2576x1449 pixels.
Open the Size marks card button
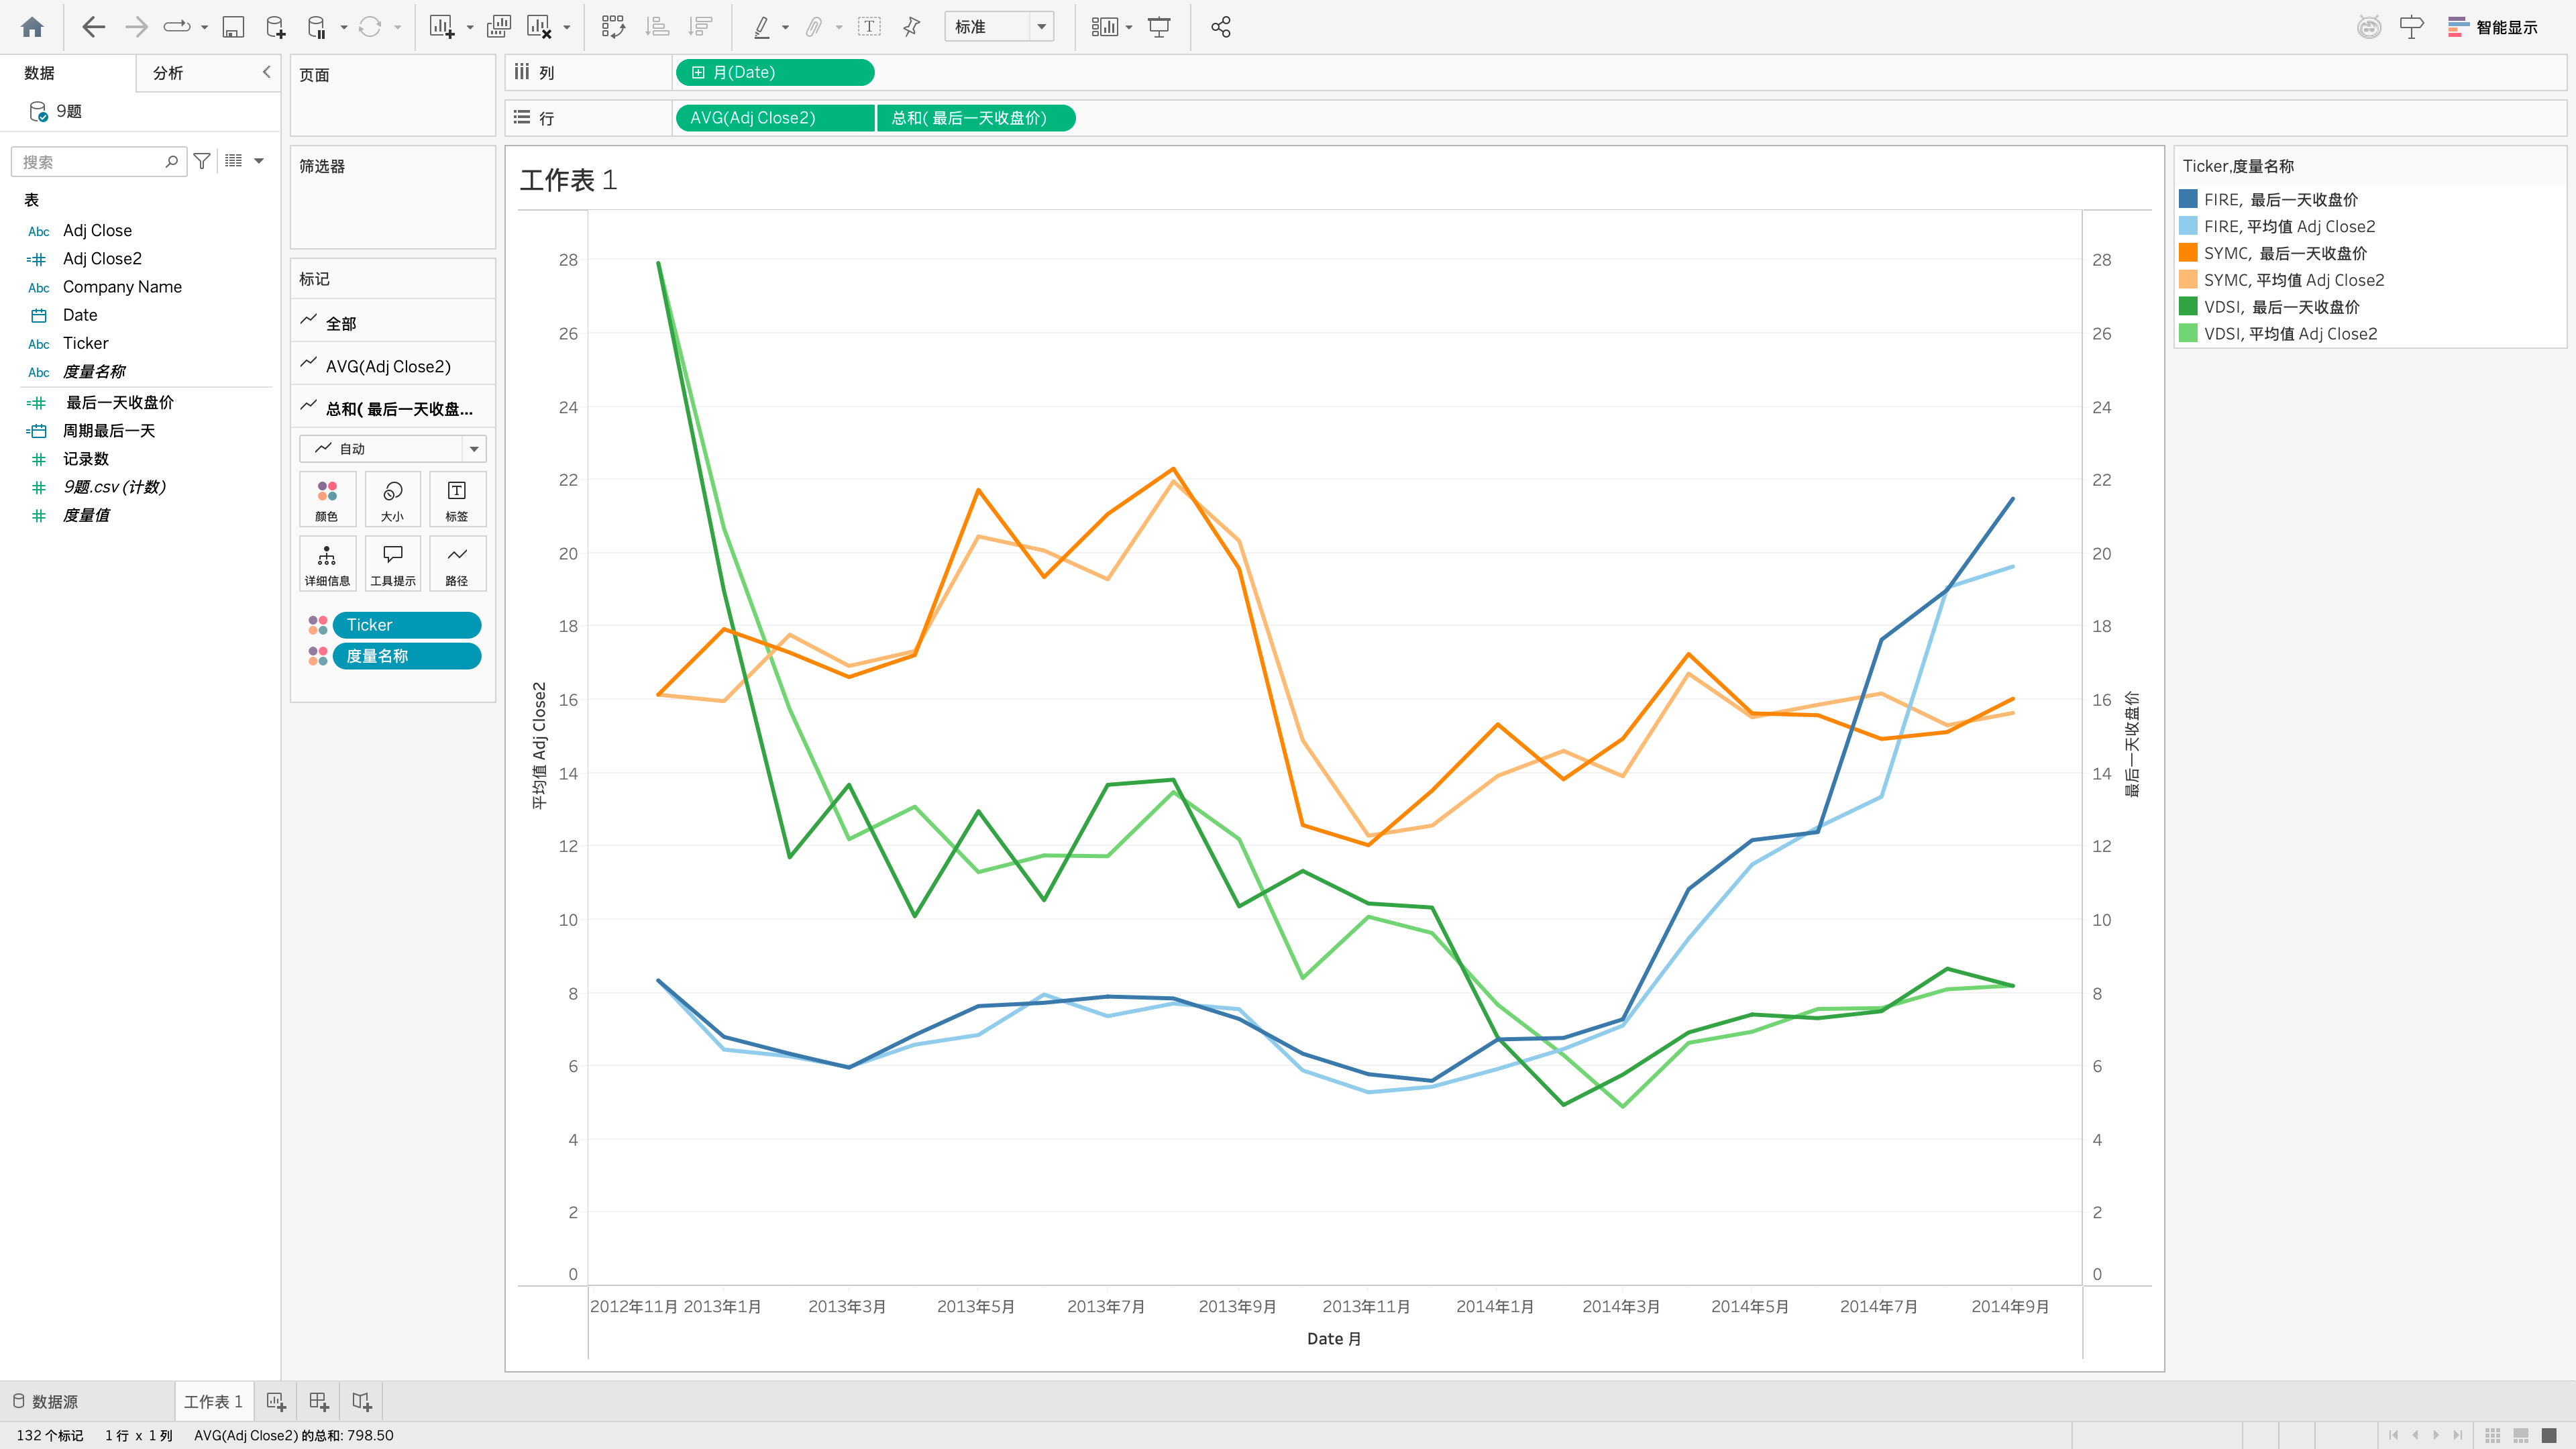click(x=392, y=499)
